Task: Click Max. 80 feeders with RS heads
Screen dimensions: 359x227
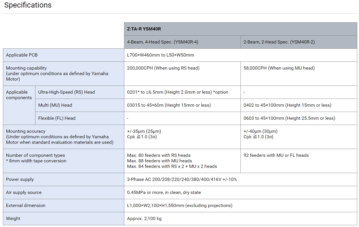Action: [x=159, y=155]
